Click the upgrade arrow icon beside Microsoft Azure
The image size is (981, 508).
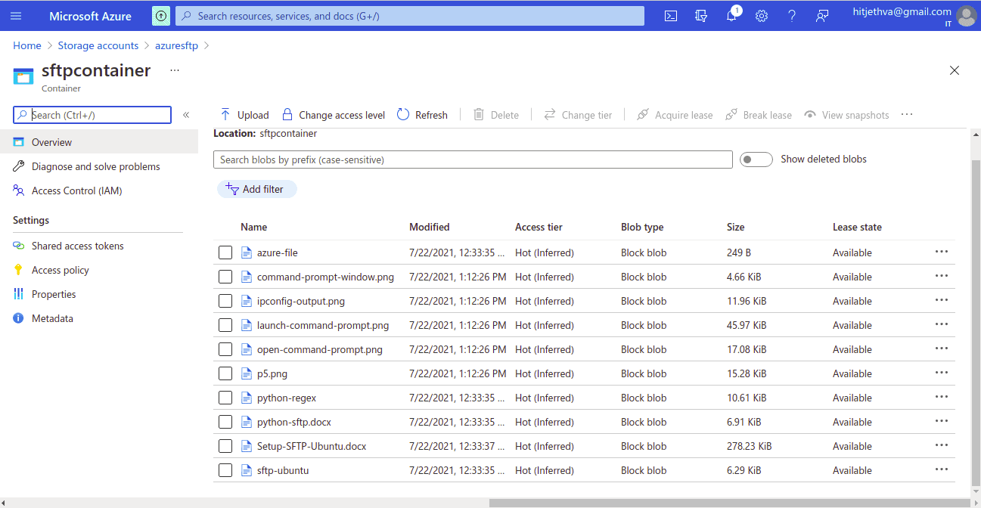(161, 15)
